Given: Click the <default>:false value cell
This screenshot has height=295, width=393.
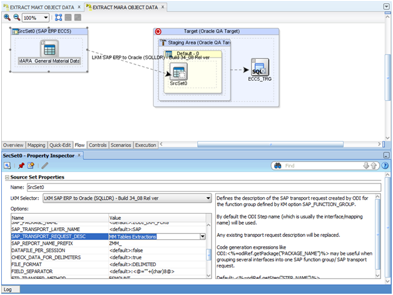Looking at the screenshot, I should click(x=157, y=251).
